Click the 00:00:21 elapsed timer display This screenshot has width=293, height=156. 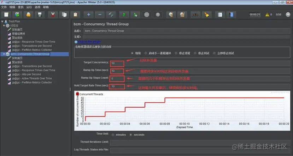click(255, 14)
